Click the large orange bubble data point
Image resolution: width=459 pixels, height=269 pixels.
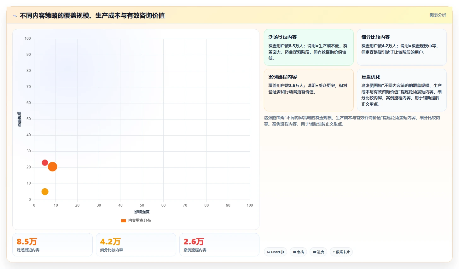52,167
